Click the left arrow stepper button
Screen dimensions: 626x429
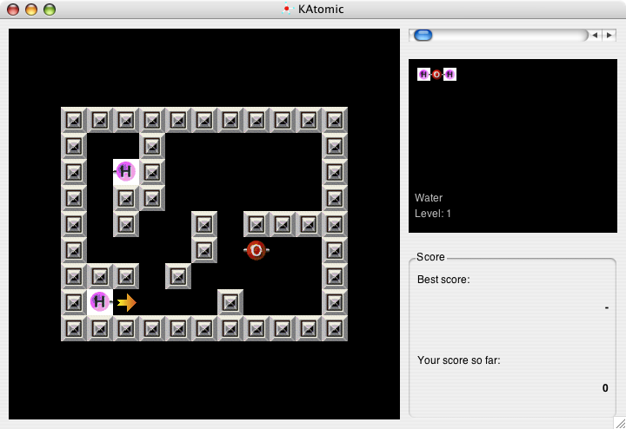click(x=595, y=35)
